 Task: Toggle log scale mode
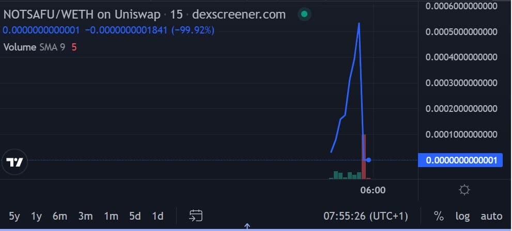(463, 216)
